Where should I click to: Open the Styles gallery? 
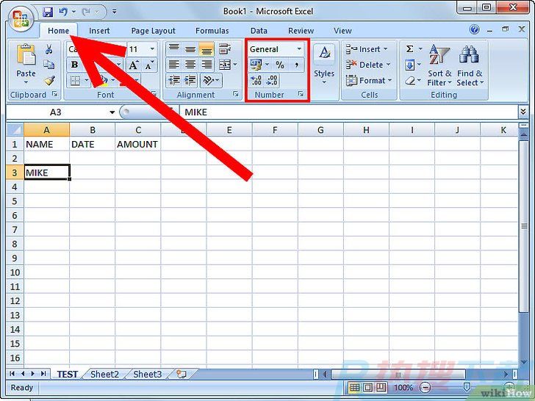[324, 65]
